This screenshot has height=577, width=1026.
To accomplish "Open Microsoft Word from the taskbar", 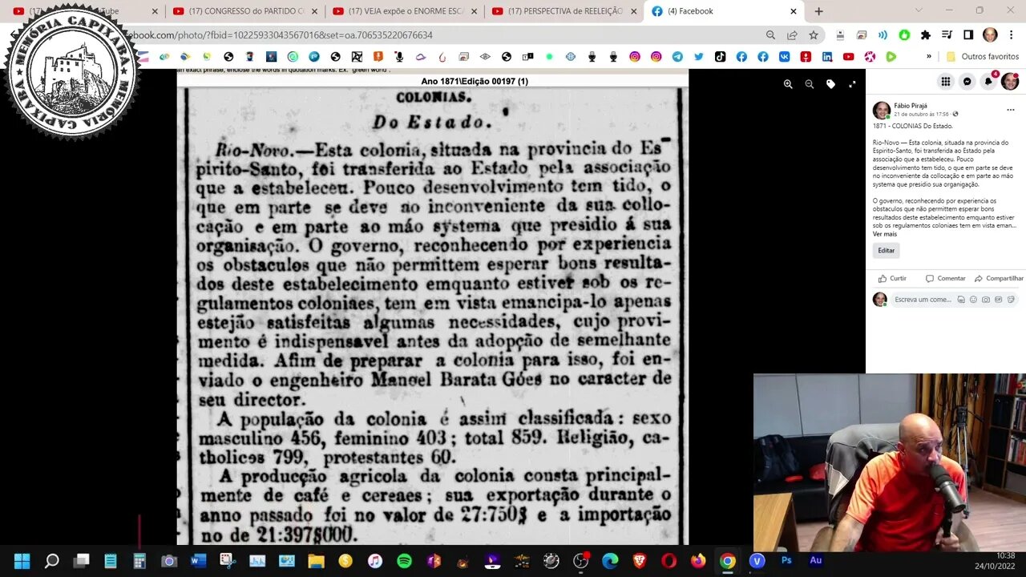I will coord(198,561).
